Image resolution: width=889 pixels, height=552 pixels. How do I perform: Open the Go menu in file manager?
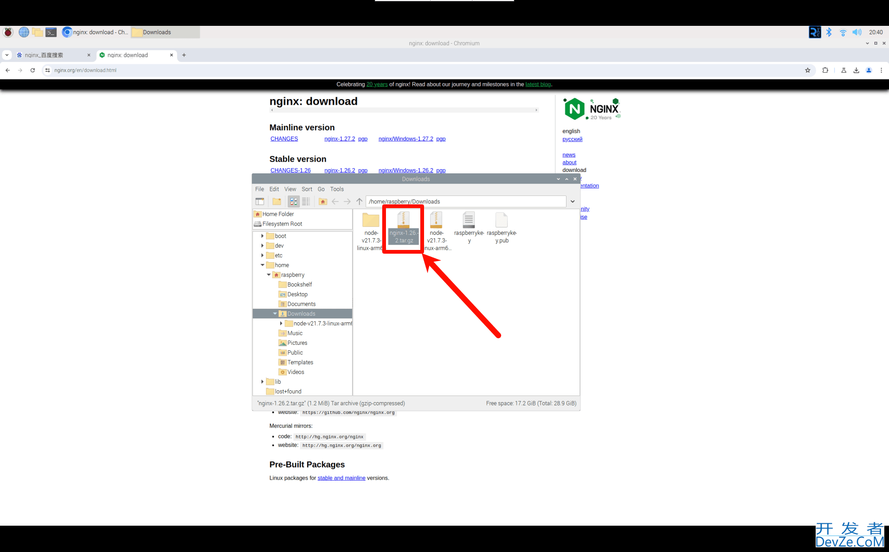pos(321,189)
